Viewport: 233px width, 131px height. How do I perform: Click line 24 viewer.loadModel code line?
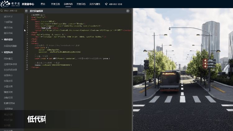53,65
